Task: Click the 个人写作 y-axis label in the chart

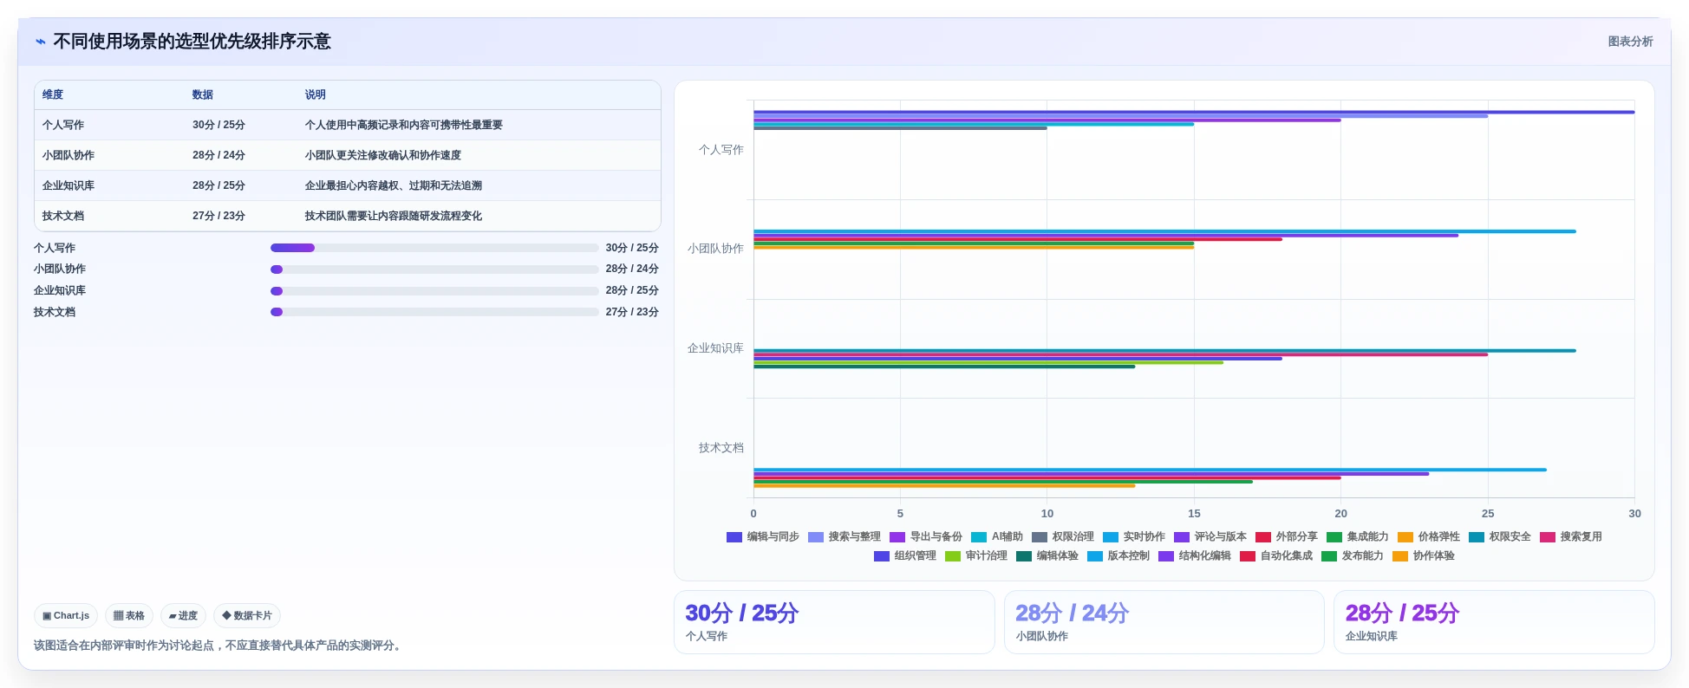Action: pos(721,150)
